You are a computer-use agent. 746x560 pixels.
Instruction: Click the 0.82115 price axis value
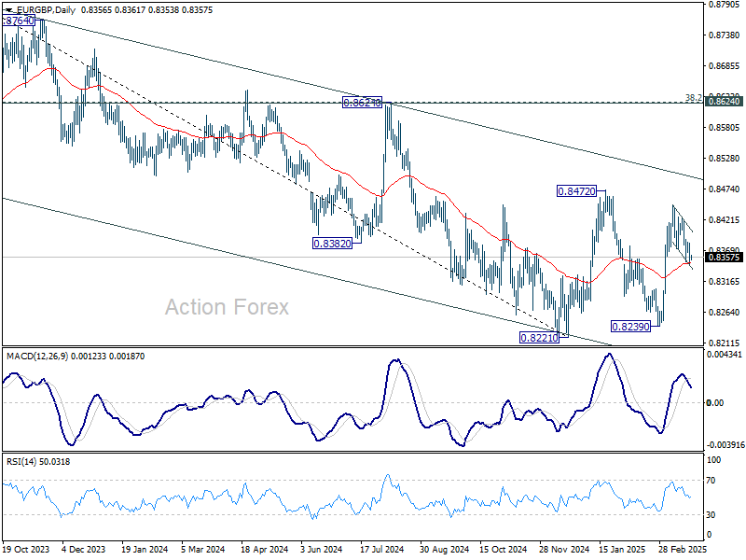click(725, 343)
